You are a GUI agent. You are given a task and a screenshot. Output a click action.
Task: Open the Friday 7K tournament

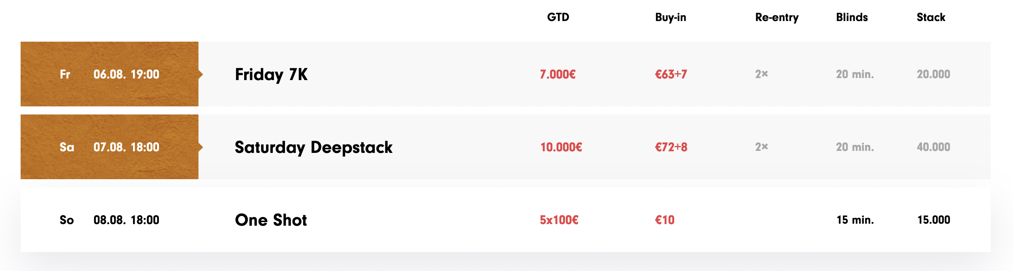pos(271,74)
